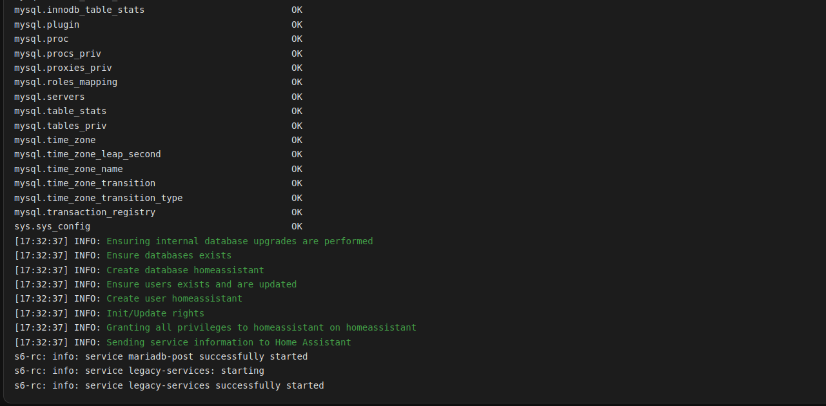Click the mysql.tables_priv entry
Screen dimensions: 826x406
[61, 126]
